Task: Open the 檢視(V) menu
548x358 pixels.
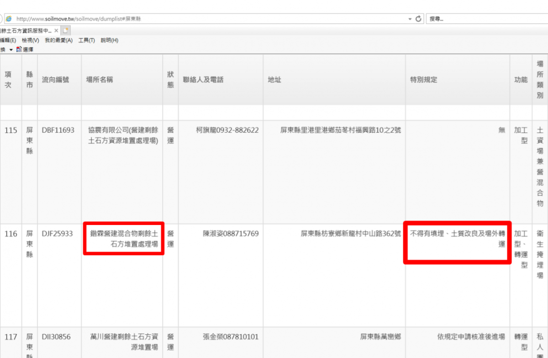Action: [30, 40]
